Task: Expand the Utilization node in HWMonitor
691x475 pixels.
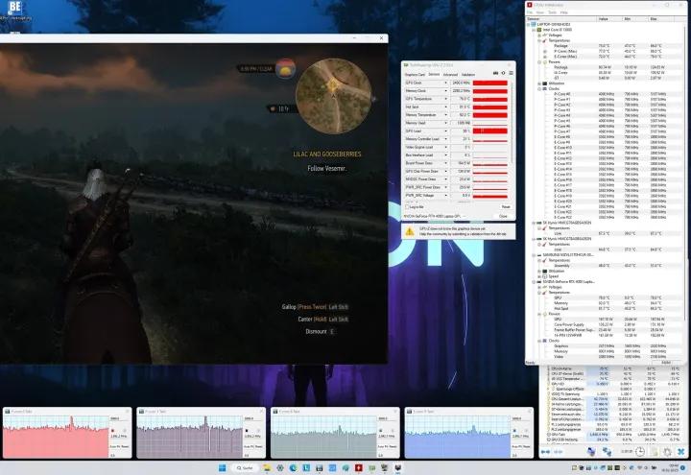Action: coord(538,83)
